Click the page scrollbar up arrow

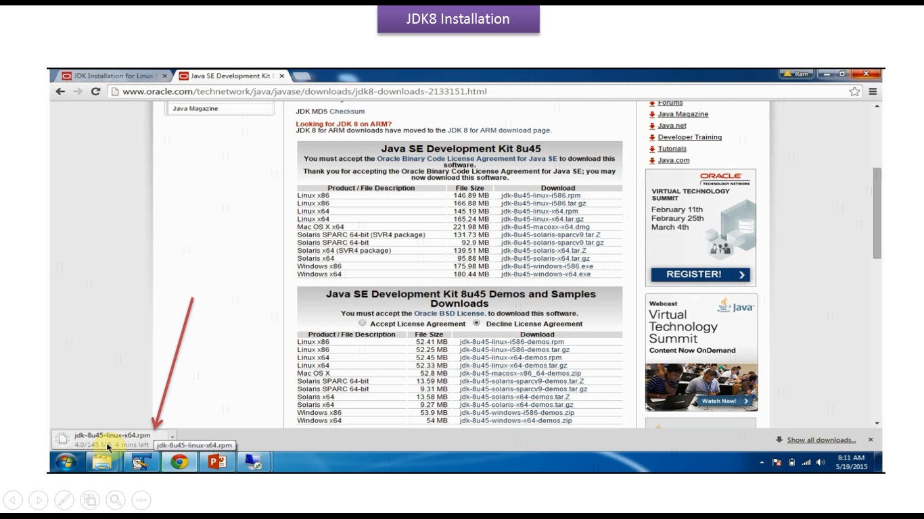tap(877, 106)
